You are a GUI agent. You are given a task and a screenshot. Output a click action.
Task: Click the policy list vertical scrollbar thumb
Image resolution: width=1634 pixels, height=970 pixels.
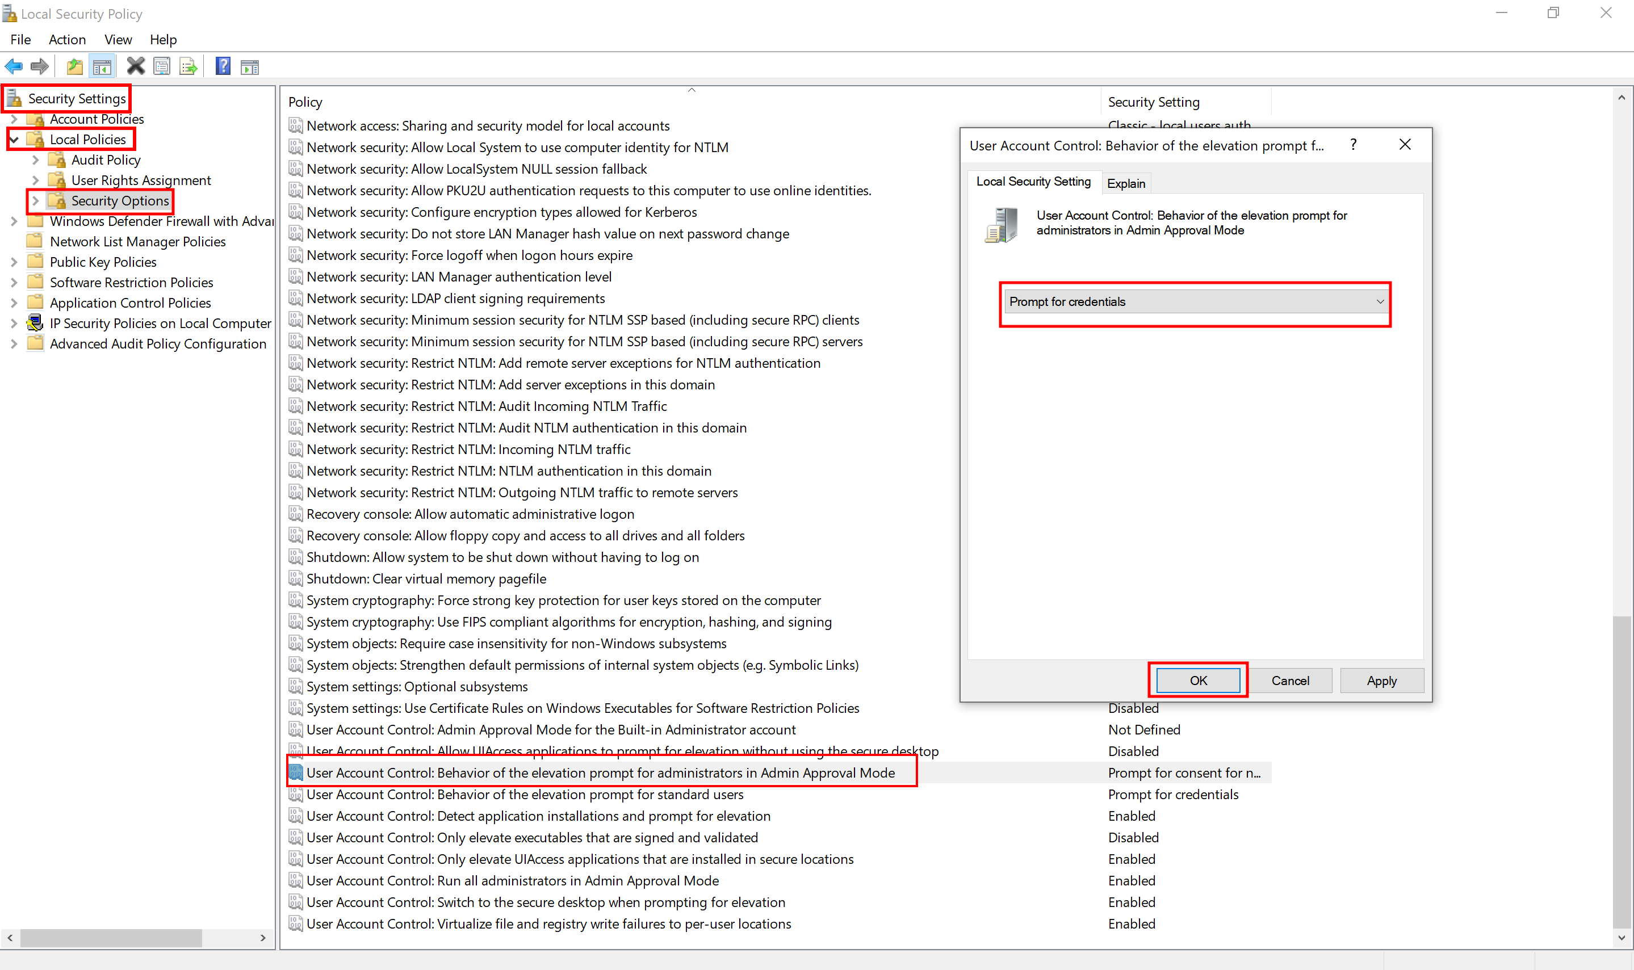(x=1622, y=771)
